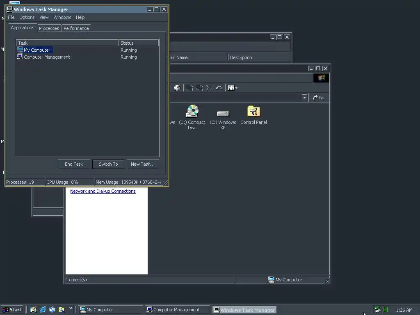Click the Move To toolbar icon

coord(189,88)
